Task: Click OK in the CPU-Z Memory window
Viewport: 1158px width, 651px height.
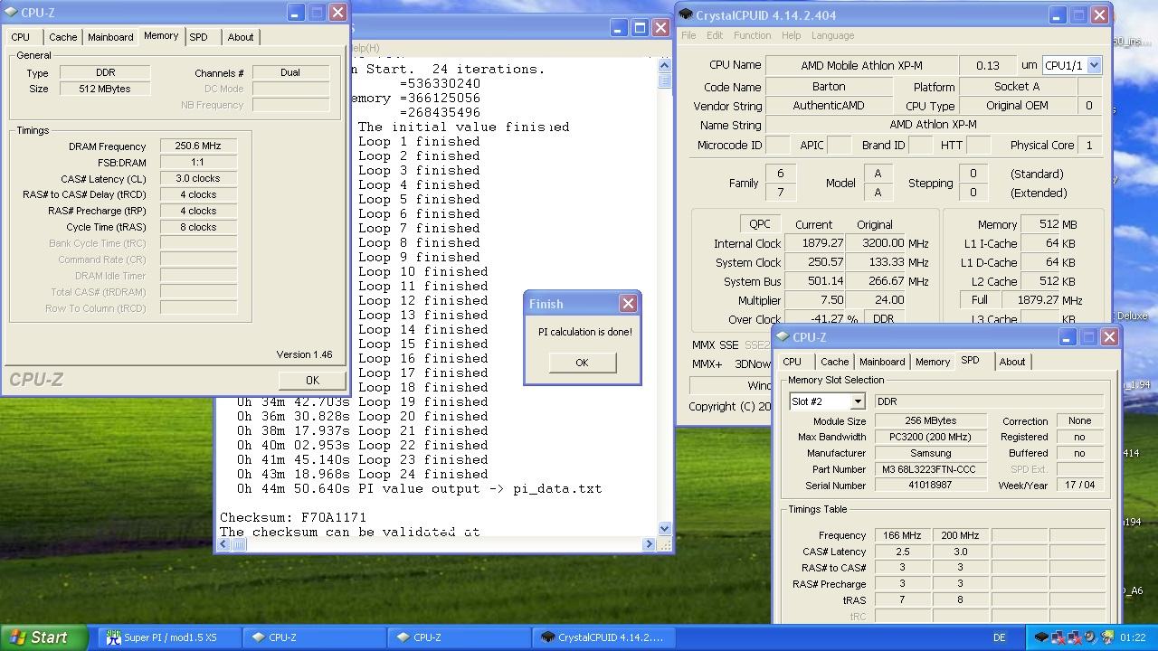Action: 312,381
